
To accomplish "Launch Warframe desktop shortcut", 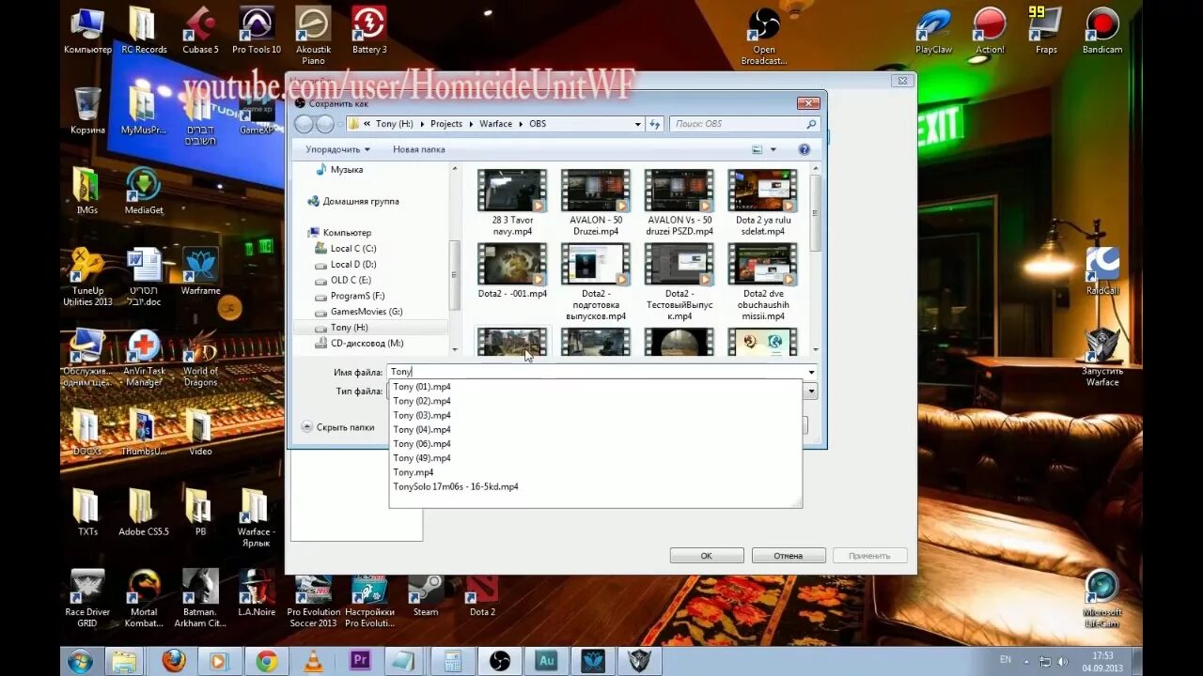I will pyautogui.click(x=200, y=271).
